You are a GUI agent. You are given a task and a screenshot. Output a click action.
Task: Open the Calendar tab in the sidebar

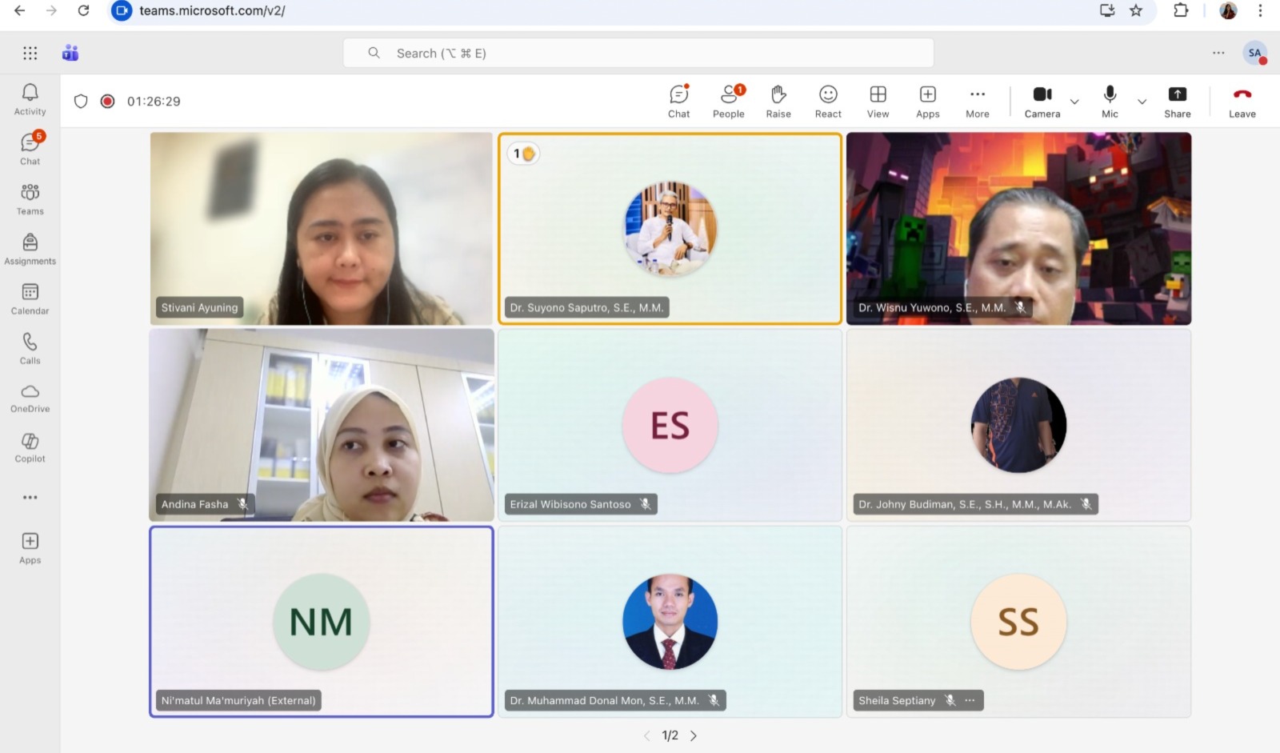tap(30, 298)
